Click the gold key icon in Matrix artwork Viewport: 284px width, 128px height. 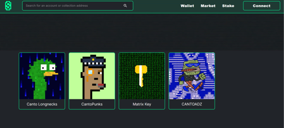coord(141,76)
